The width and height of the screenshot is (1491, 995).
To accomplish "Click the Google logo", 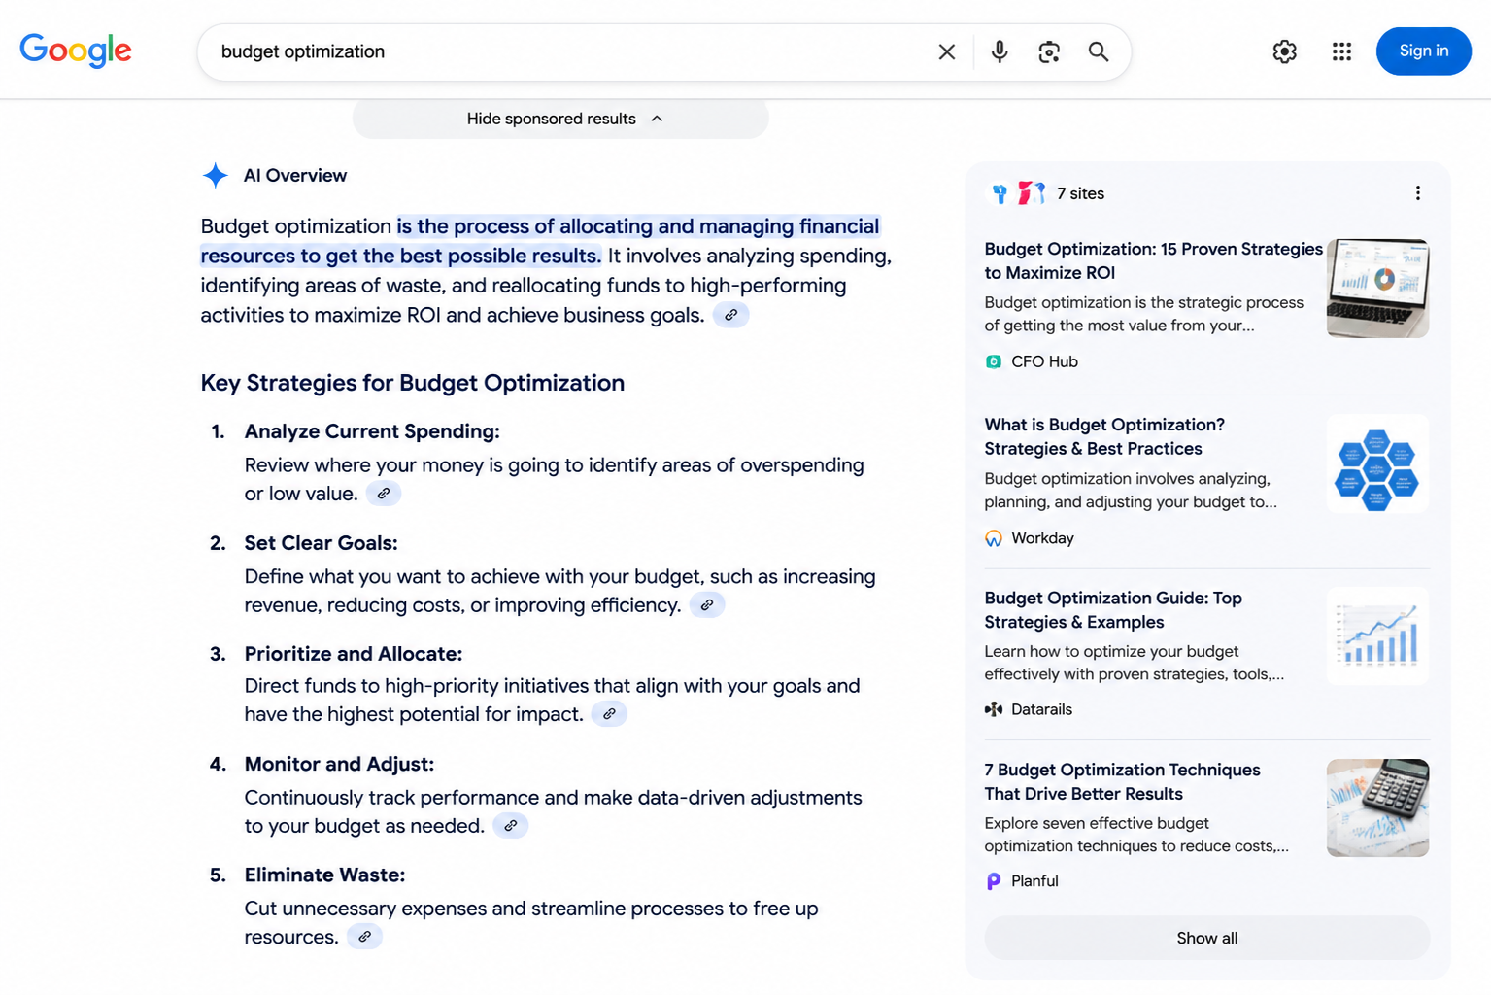I will 76,51.
